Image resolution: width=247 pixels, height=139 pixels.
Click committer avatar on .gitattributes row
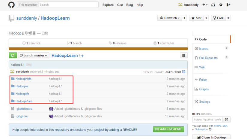click(x=51, y=109)
